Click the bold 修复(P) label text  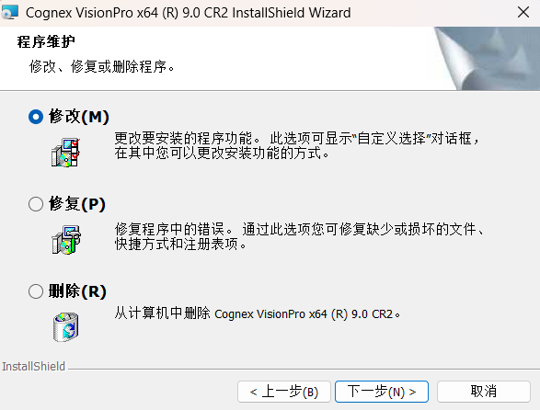tap(76, 204)
